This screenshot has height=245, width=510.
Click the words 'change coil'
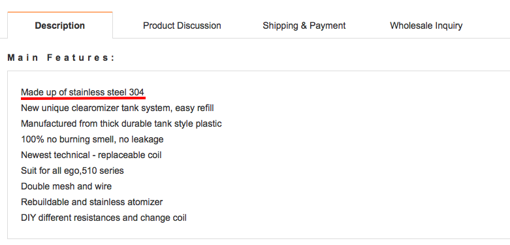(x=163, y=218)
